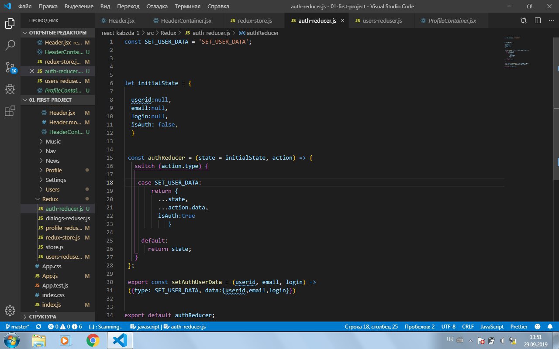The image size is (559, 349).
Task: Launch Google Chrome from the taskbar
Action: coord(92,340)
